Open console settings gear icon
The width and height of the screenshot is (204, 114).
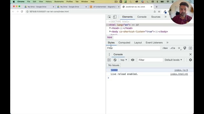click(191, 60)
